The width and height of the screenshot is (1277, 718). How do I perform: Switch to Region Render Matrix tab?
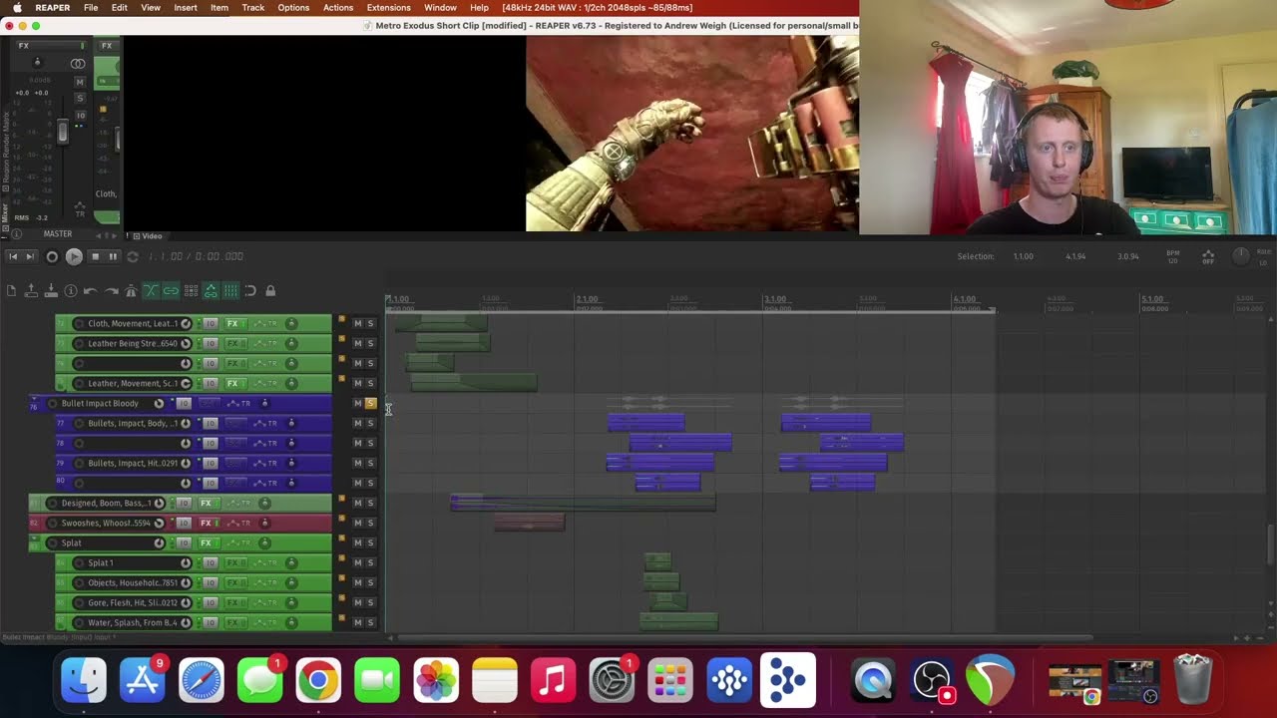pyautogui.click(x=5, y=152)
